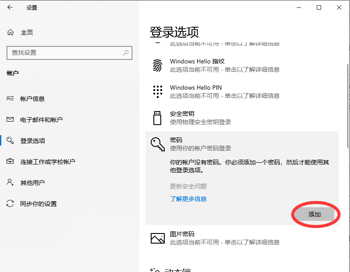Click the back arrow in Settings

point(10,7)
